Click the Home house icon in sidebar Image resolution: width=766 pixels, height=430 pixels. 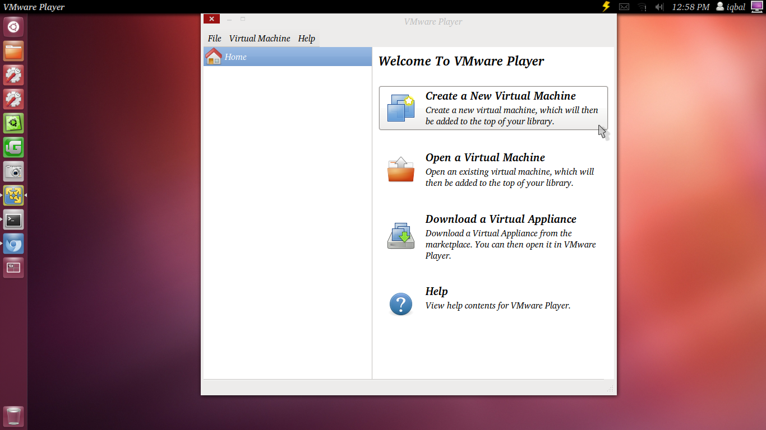(x=214, y=56)
